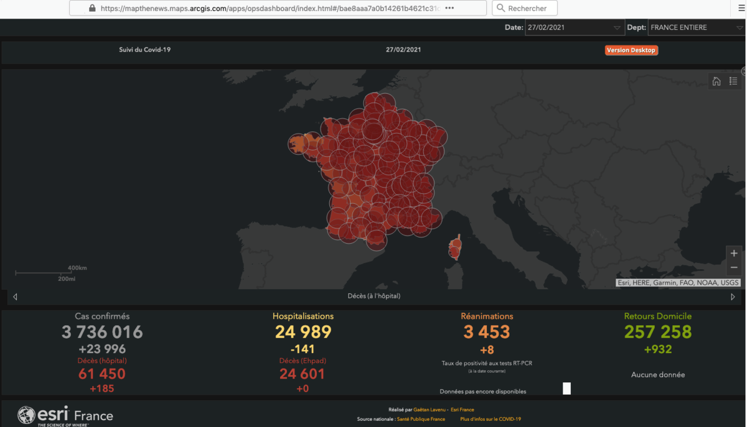The width and height of the screenshot is (747, 427).
Task: Click the search magnifier icon
Action: pos(500,9)
